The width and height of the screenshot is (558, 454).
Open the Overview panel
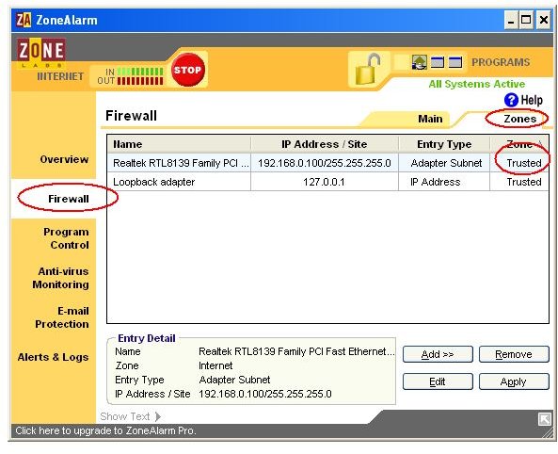(x=64, y=159)
